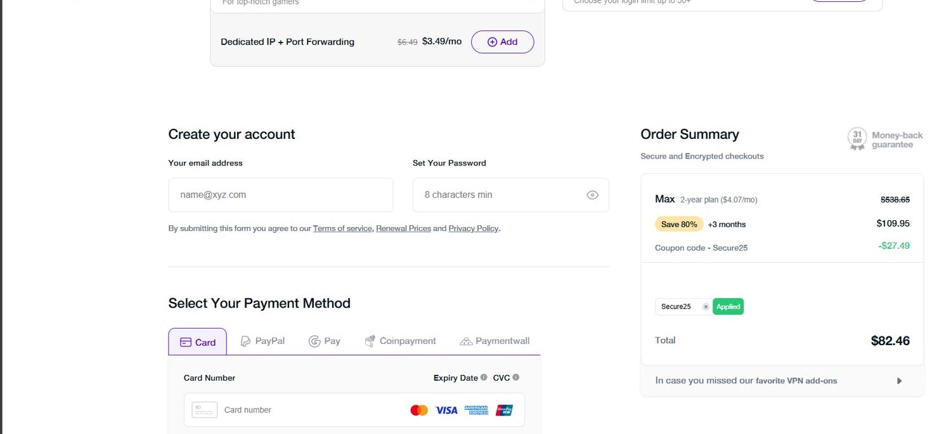Open the Terms of service link
The height and width of the screenshot is (434, 951).
pyautogui.click(x=342, y=228)
